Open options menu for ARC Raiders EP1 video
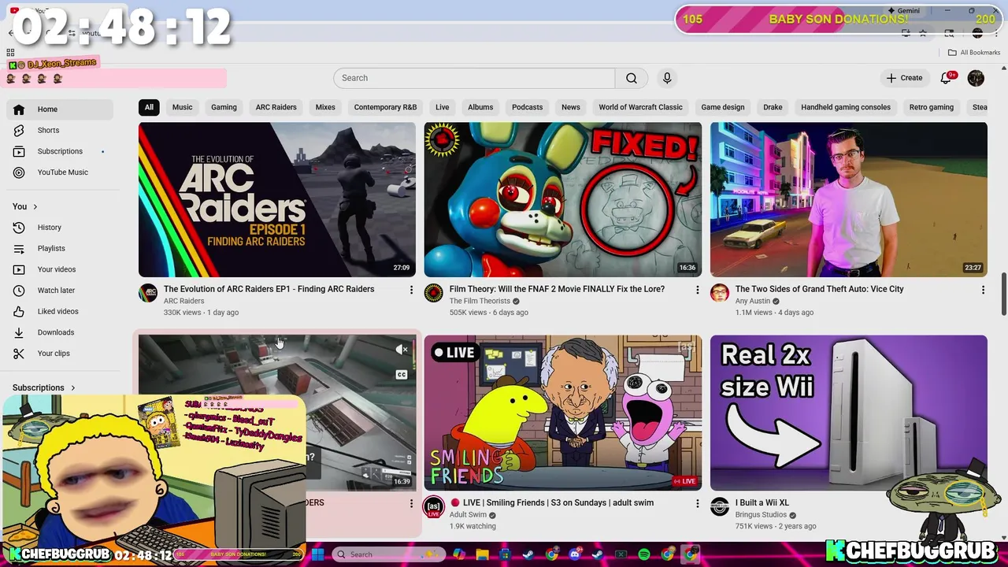 pyautogui.click(x=411, y=291)
